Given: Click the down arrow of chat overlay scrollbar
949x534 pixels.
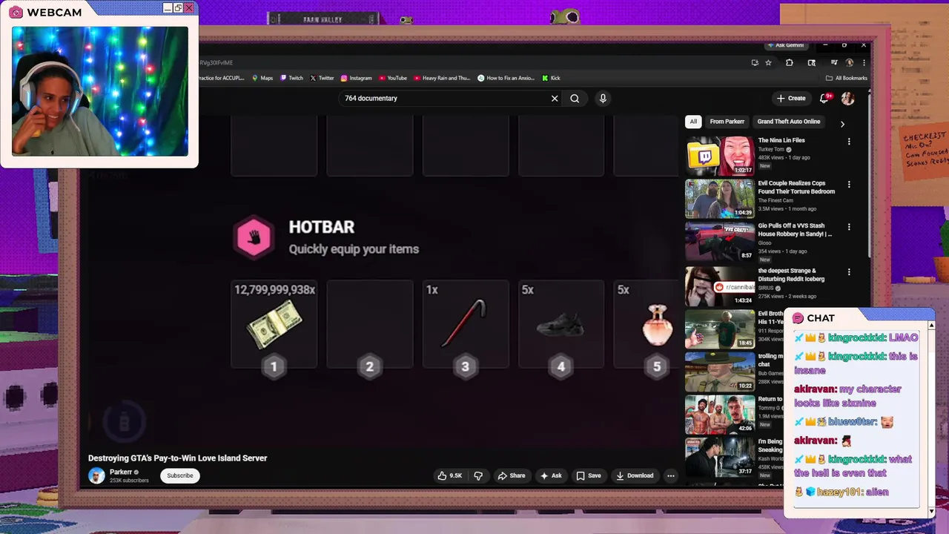Looking at the screenshot, I should coord(931,512).
